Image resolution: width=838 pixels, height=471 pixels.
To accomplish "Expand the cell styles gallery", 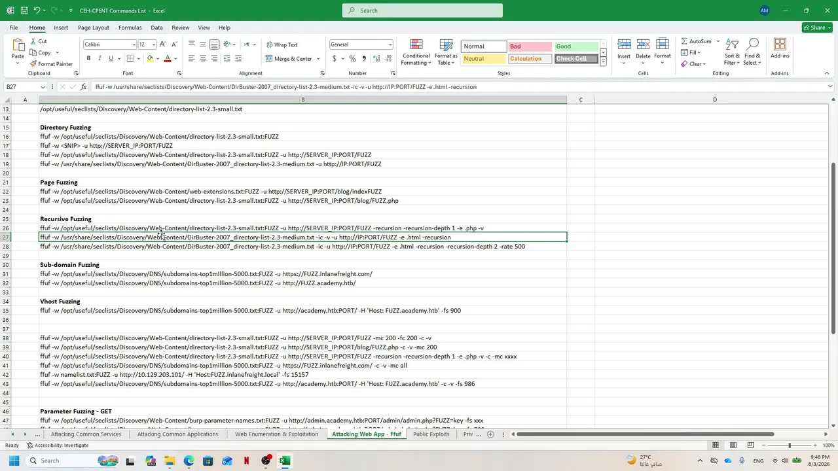I will (x=603, y=61).
